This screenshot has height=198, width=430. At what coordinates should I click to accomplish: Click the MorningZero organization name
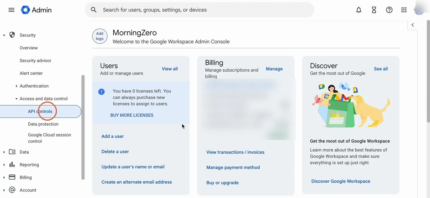pyautogui.click(x=134, y=32)
